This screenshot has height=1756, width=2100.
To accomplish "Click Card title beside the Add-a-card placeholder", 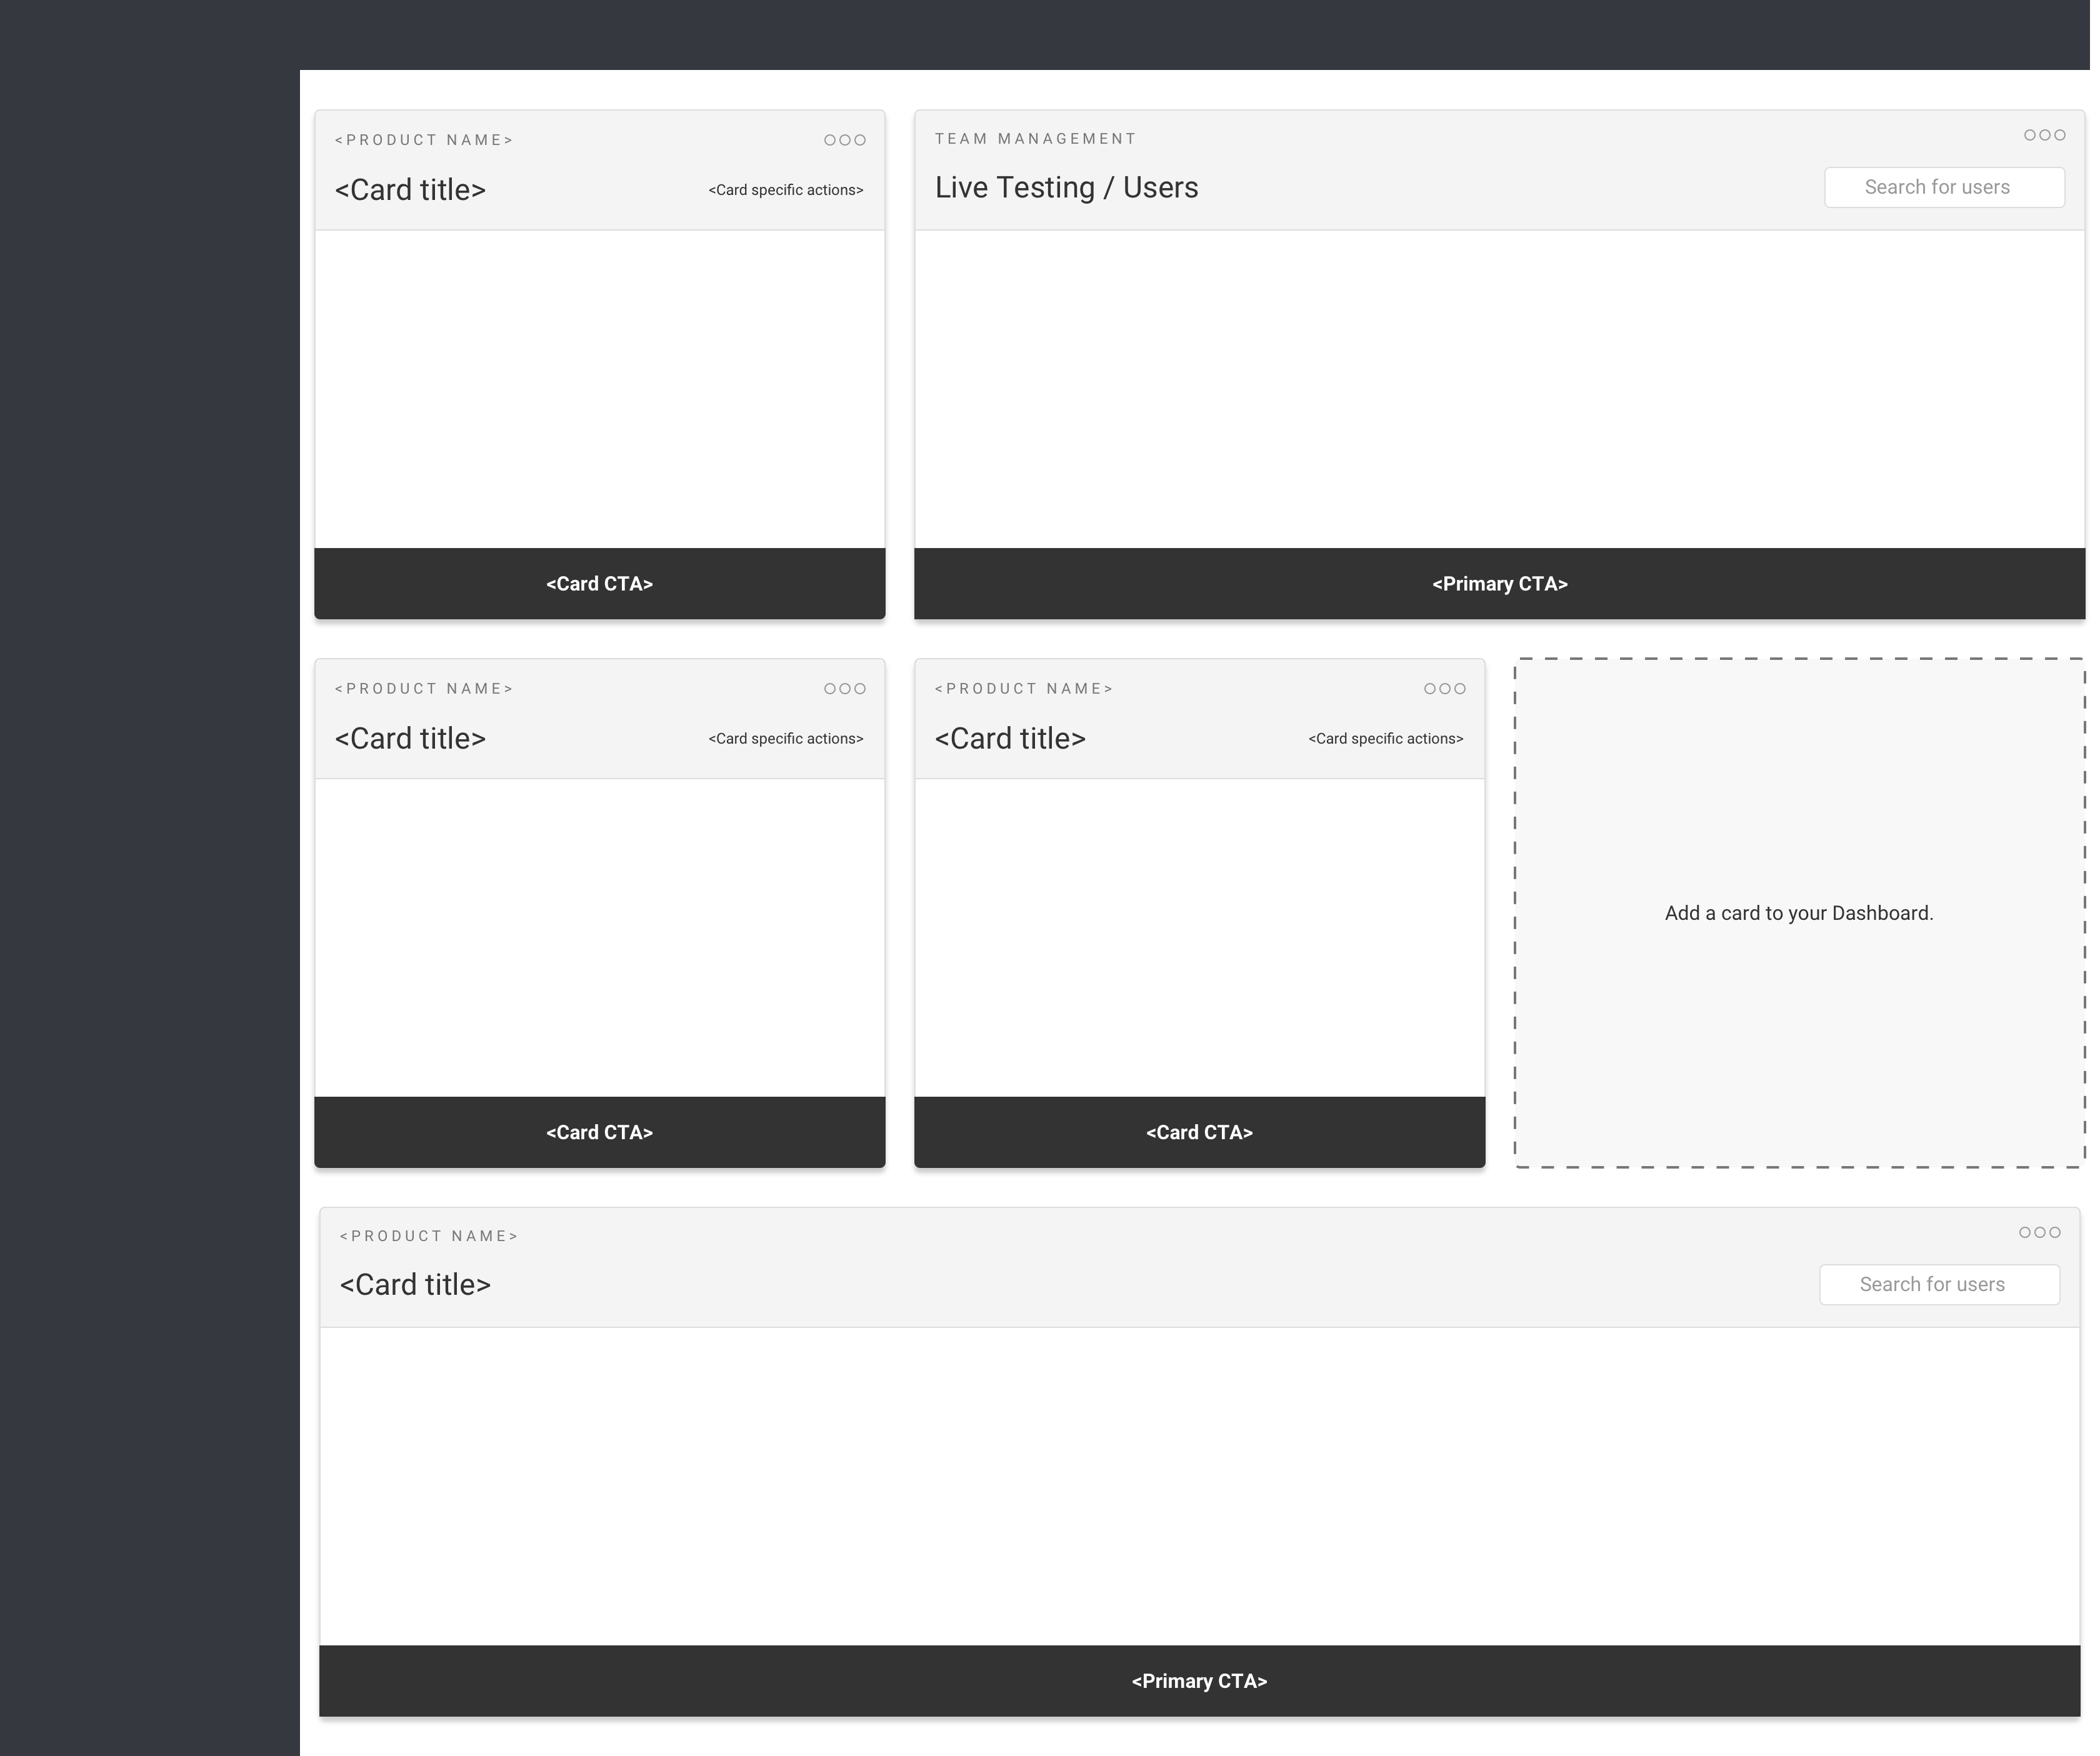I will 1010,739.
